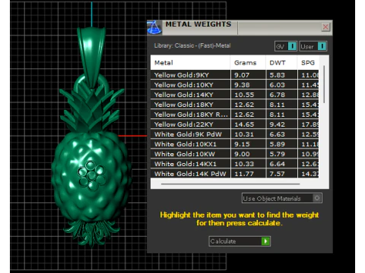Viewport: 365px width, 273px height.
Task: Toggle the GV switch
Action: (x=286, y=46)
